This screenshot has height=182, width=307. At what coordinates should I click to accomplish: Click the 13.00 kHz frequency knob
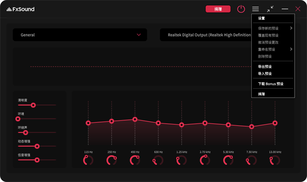tap(275, 160)
